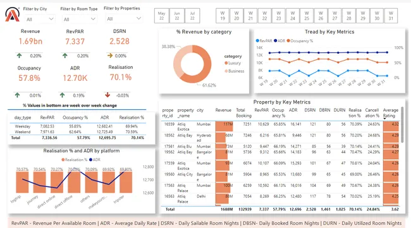Click the green up arrow under RevPAR

pyautogui.click(x=64, y=56)
